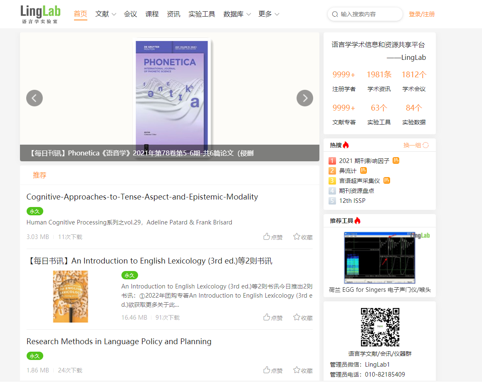Viewport: 482px width, 382px height.
Task: Like the English Lexicology book news
Action: tap(273, 318)
